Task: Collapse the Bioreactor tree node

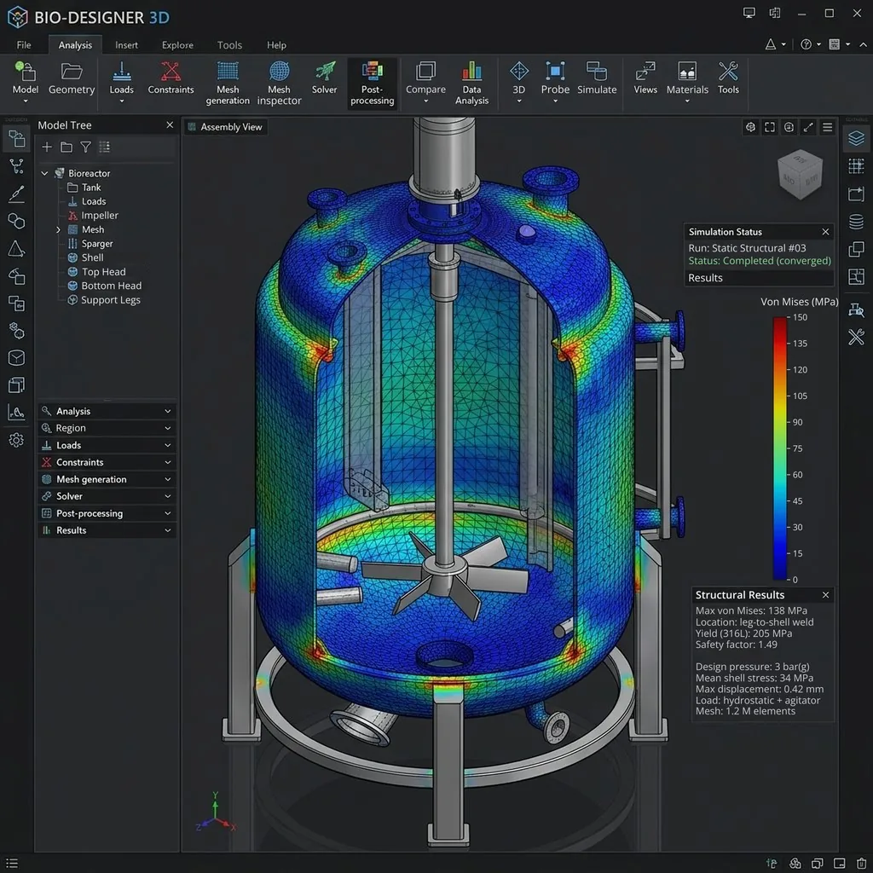Action: click(x=44, y=173)
